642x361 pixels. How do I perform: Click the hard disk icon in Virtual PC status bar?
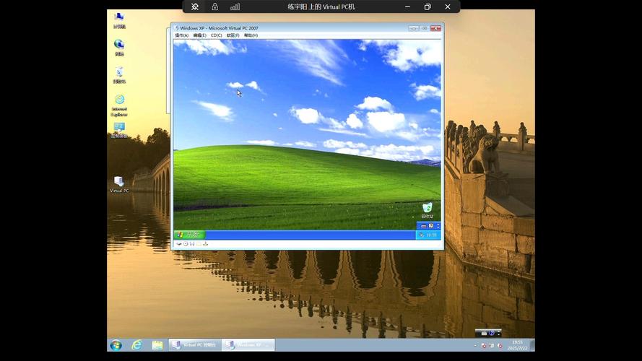[179, 244]
